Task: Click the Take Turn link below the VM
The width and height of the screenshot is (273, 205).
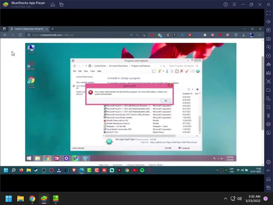Action: [x=104, y=165]
